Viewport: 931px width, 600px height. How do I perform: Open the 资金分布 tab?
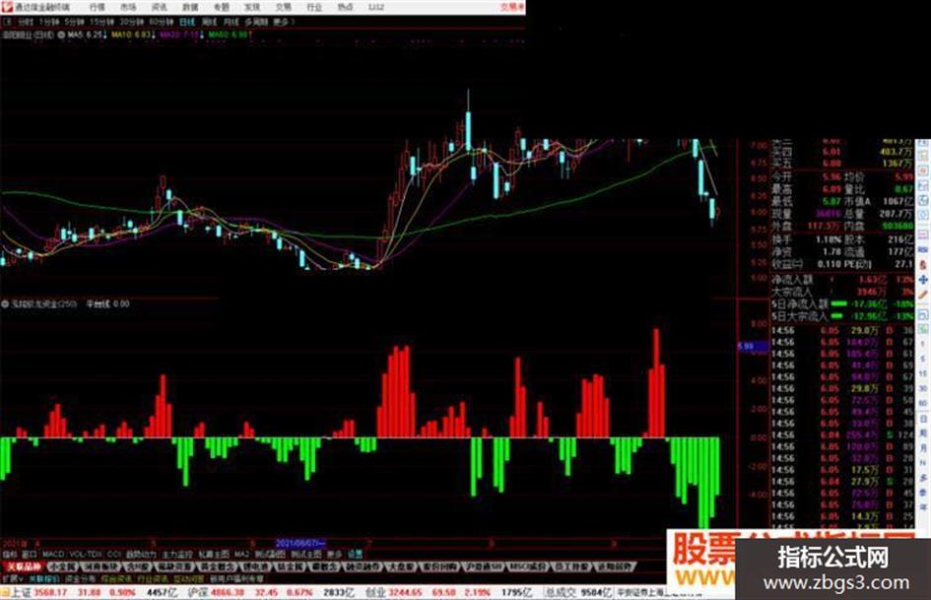point(80,578)
